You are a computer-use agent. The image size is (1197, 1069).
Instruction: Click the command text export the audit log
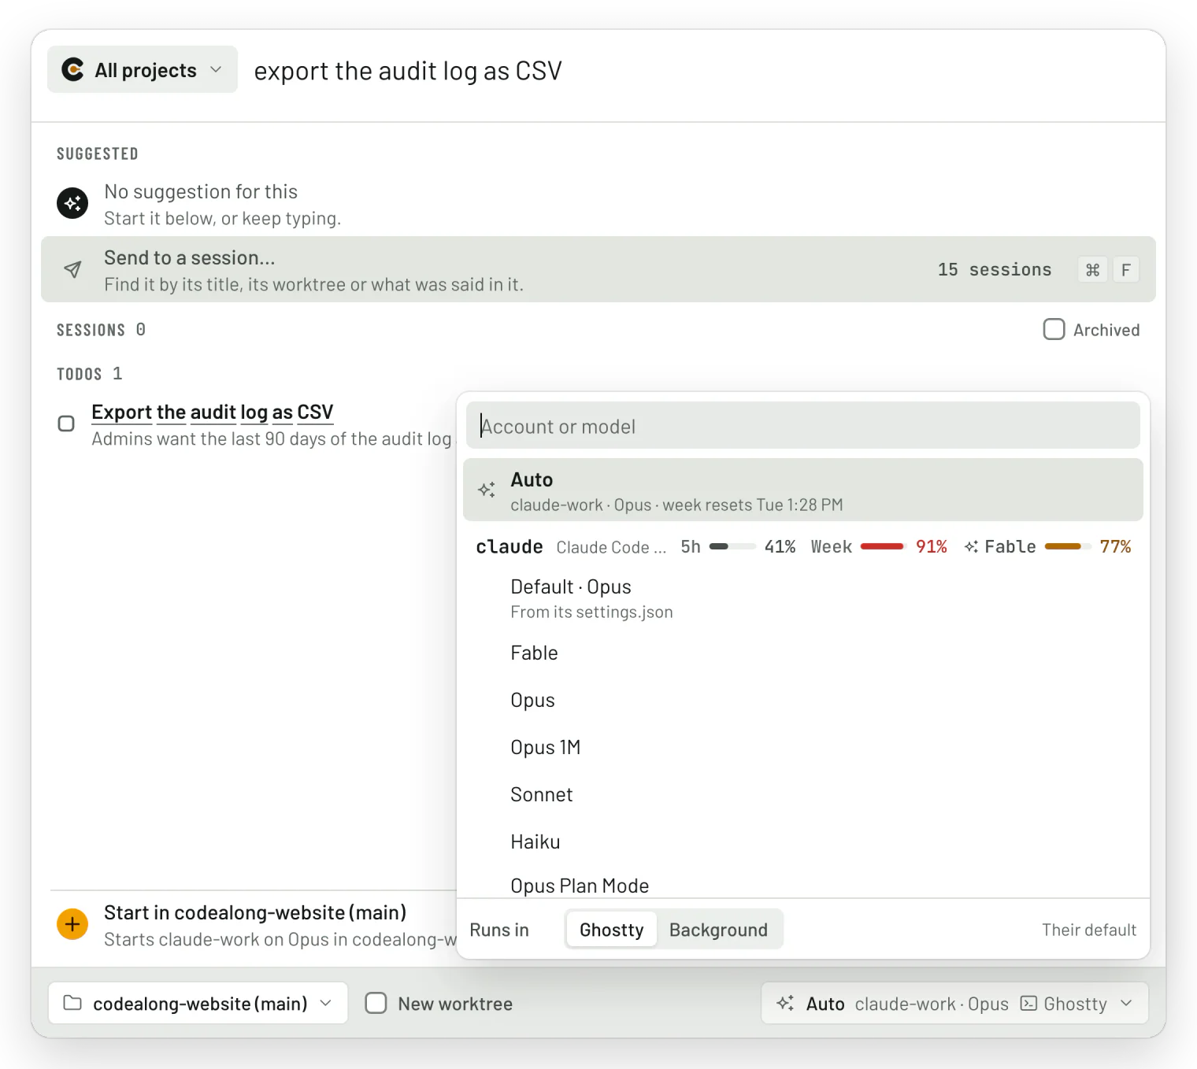point(408,71)
